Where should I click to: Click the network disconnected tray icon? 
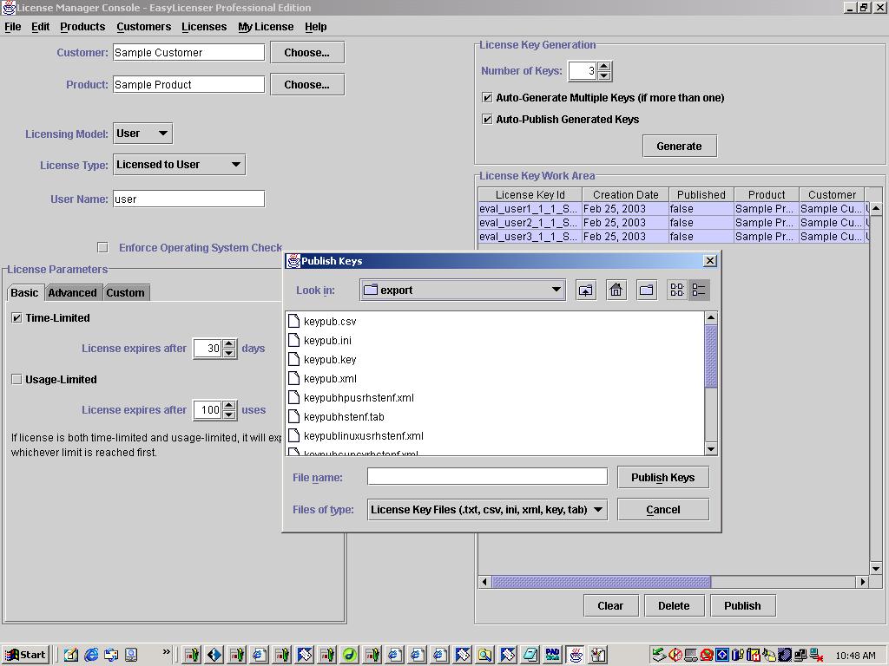click(816, 656)
